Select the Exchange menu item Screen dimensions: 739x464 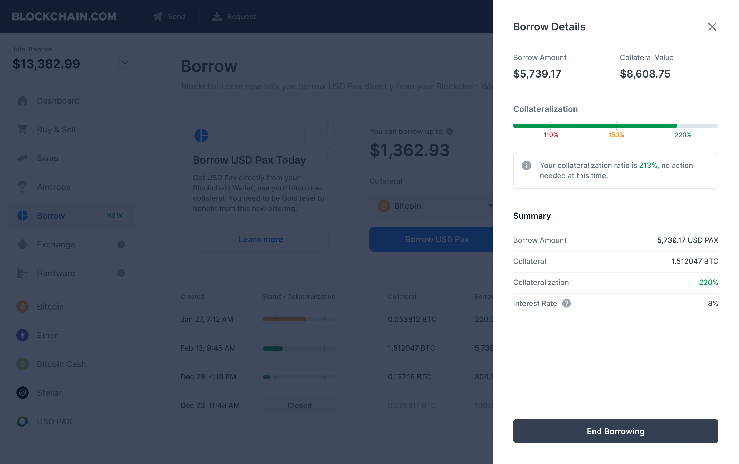click(x=56, y=244)
